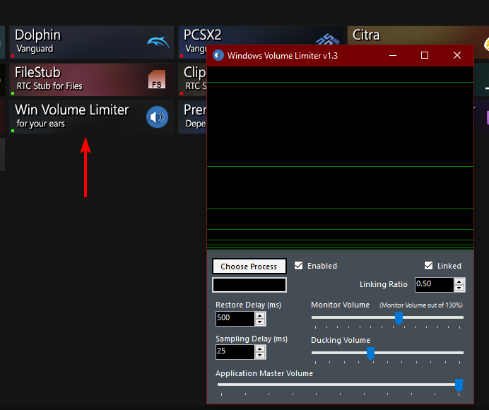Viewport: 489px width, 410px height.
Task: Decrease Restore Delay with down arrow
Action: 260,322
